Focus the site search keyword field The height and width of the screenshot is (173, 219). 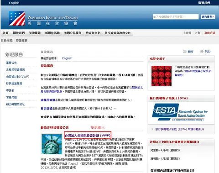point(176,17)
